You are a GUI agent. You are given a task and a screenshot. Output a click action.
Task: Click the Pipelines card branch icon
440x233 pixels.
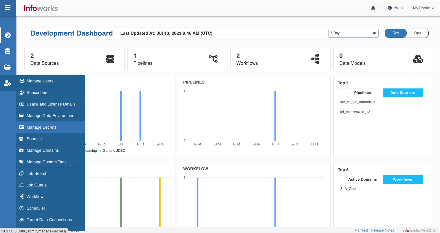[213, 59]
